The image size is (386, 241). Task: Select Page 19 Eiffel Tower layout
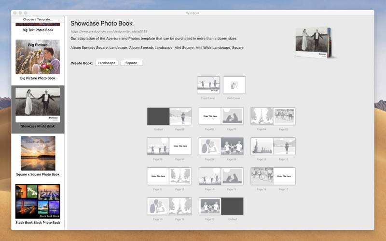tap(180, 206)
